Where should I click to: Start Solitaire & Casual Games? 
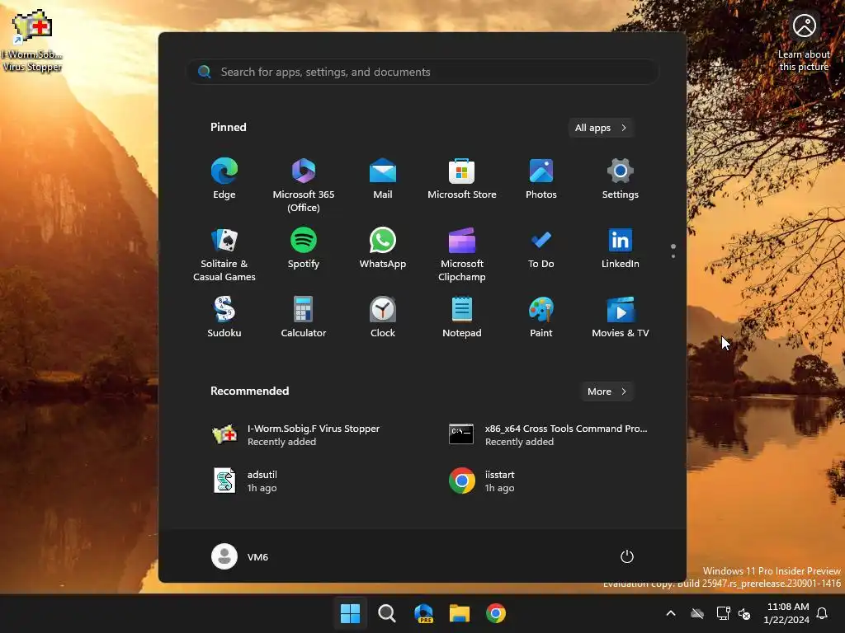(224, 254)
